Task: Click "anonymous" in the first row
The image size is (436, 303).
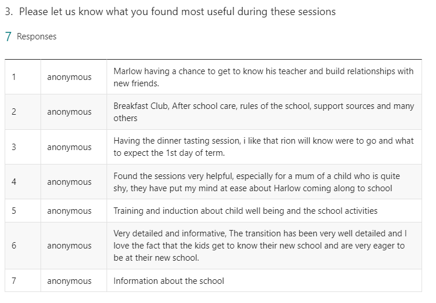Action: (x=69, y=77)
